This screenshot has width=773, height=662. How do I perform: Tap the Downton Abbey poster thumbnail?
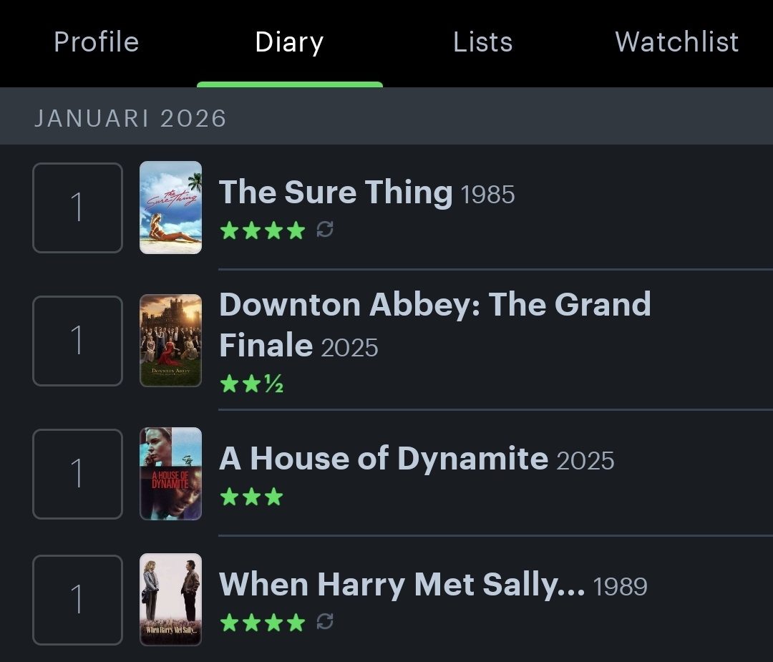point(170,341)
